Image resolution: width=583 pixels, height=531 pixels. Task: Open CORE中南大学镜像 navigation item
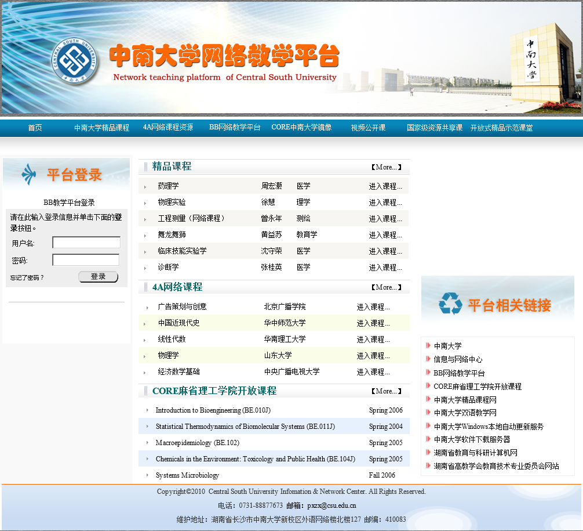[301, 127]
